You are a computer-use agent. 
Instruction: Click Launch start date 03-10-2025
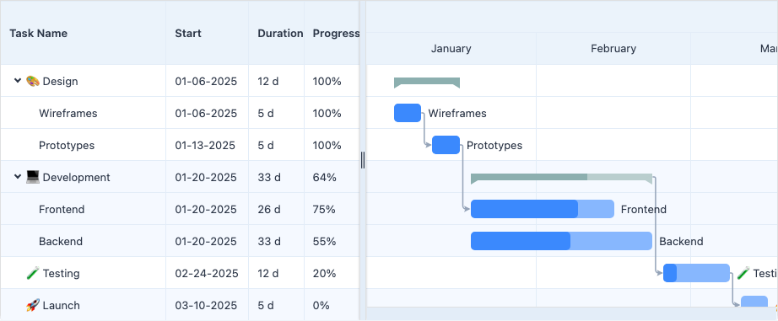pos(207,305)
